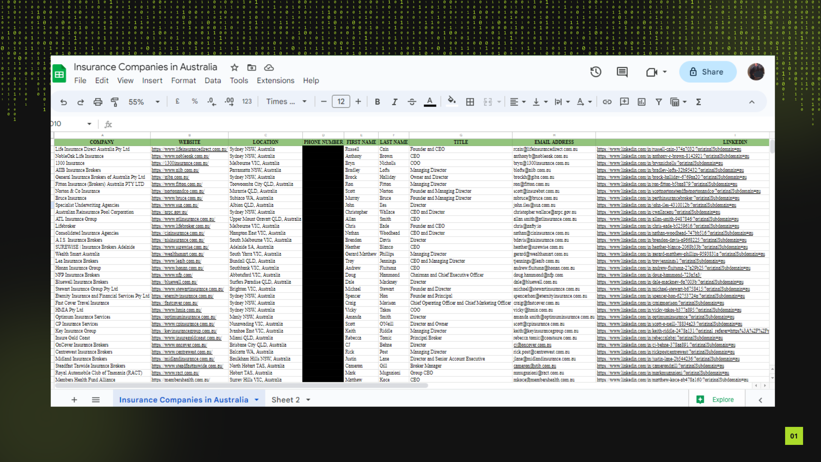
Task: Open the borders tool
Action: [x=470, y=102]
